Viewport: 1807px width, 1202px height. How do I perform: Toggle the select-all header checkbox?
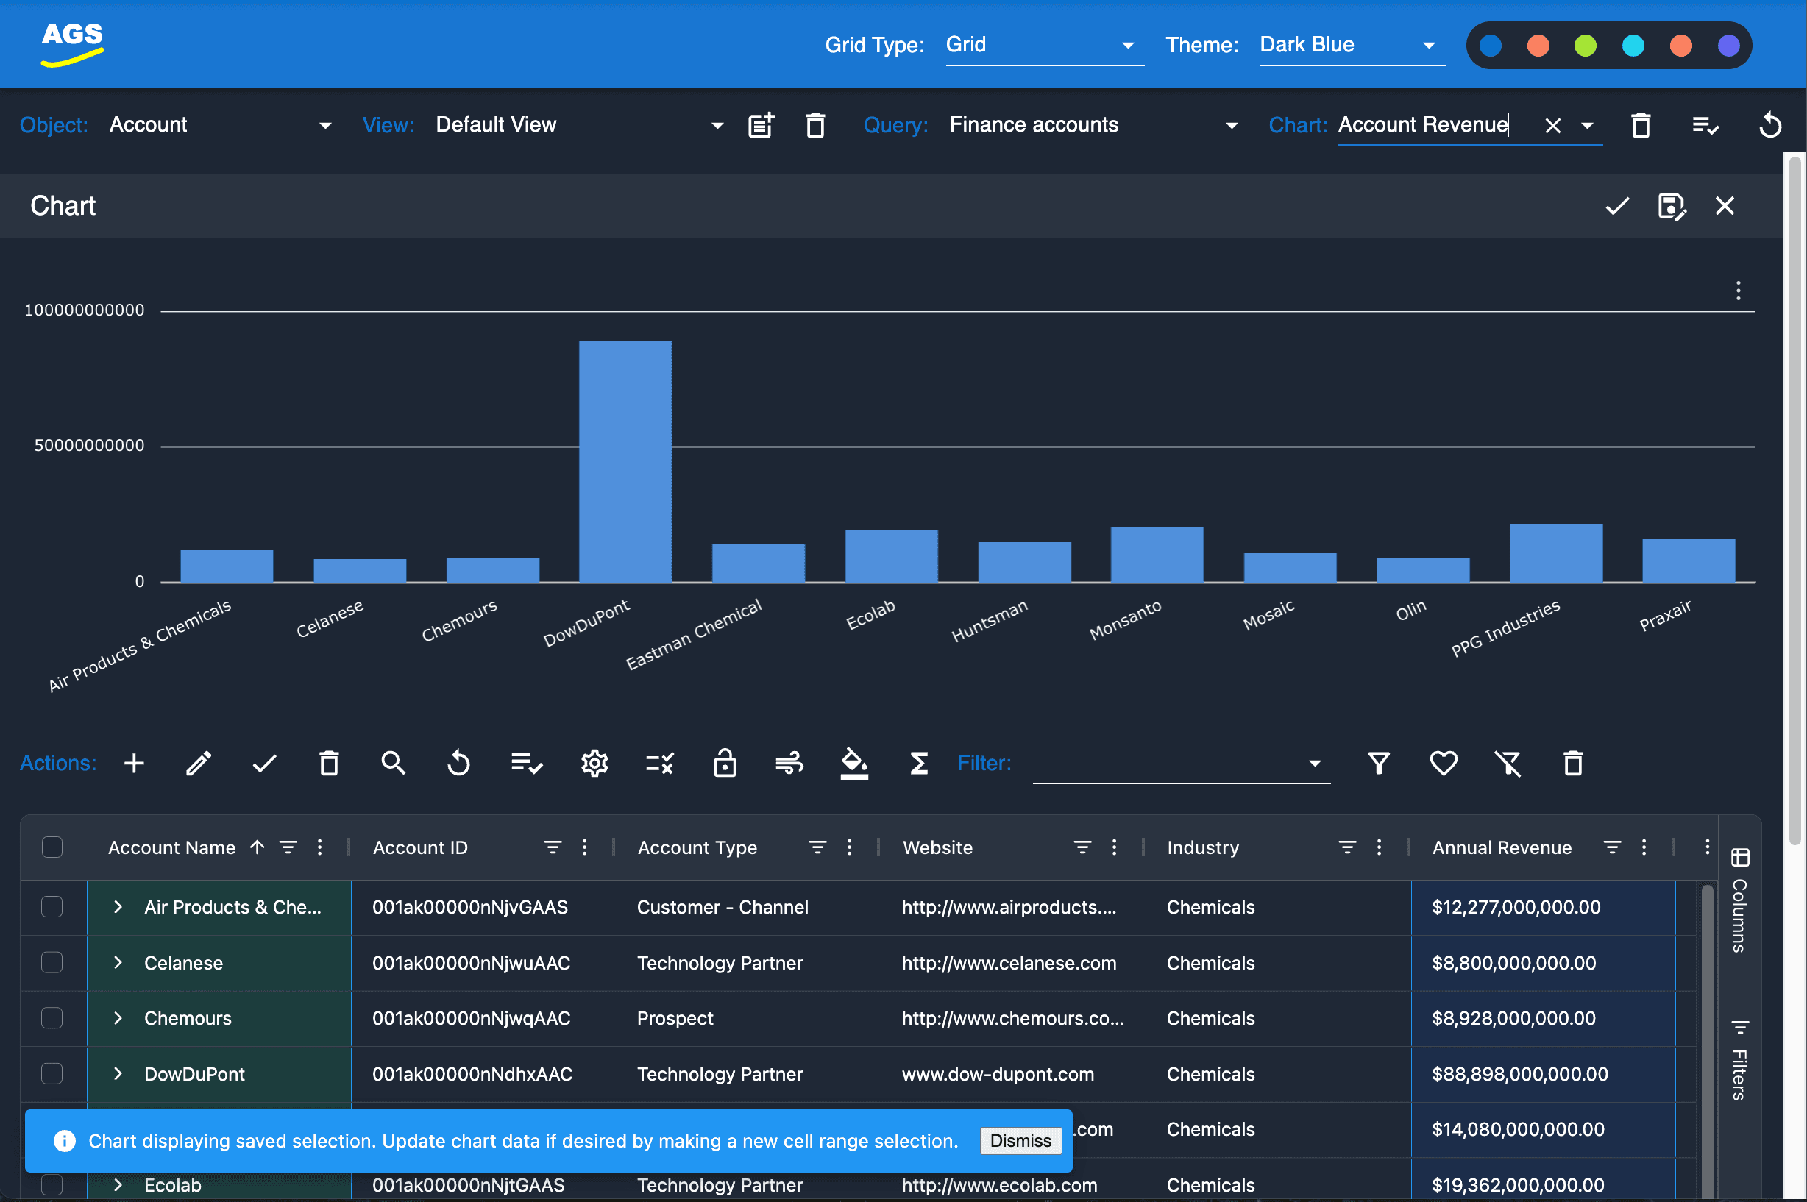(x=52, y=847)
